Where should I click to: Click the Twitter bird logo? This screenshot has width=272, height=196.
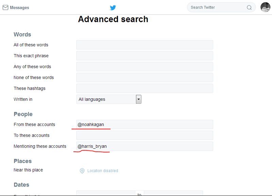coord(113,7)
